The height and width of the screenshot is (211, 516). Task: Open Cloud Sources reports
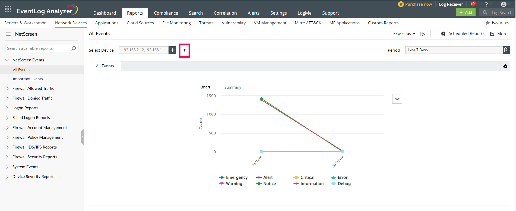tap(140, 23)
